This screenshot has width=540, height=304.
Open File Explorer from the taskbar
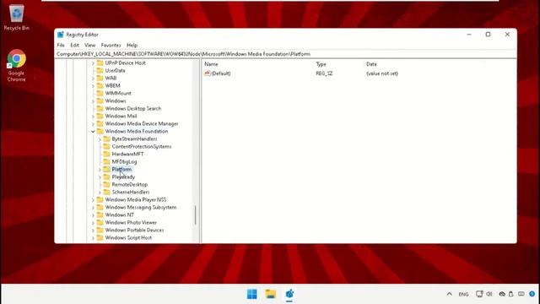(271, 294)
